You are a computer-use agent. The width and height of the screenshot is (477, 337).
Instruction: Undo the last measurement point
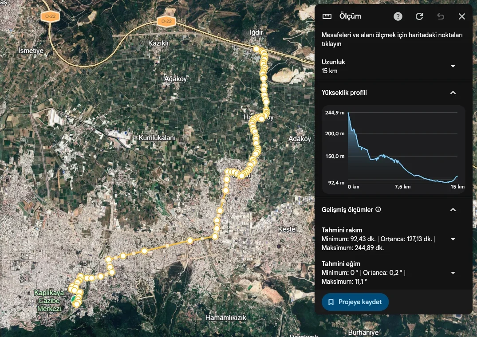pyautogui.click(x=441, y=16)
